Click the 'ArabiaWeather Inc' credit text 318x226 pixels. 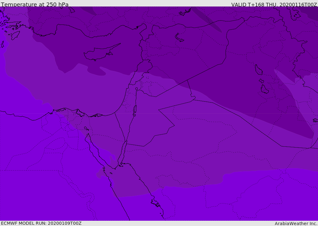296,224
